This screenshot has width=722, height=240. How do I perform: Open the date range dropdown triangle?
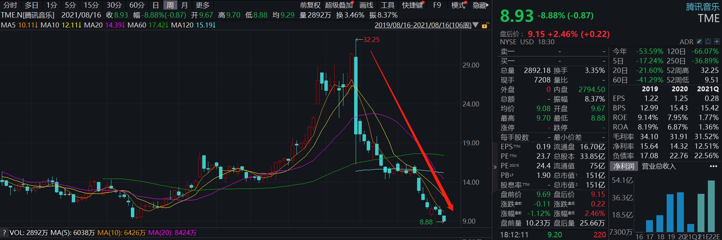coord(475,25)
